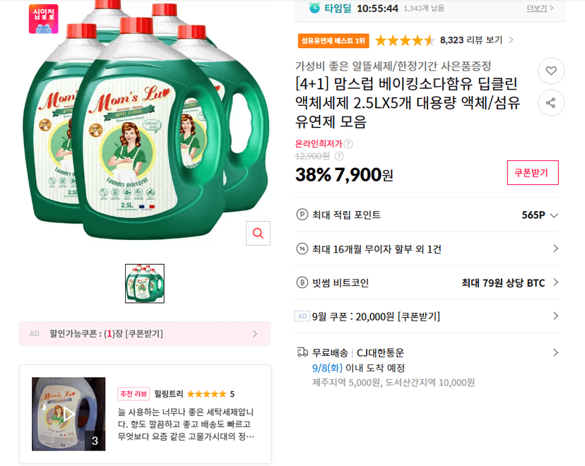This screenshot has width=585, height=466.
Task: Click the 쿠폰받기 button
Action: pyautogui.click(x=533, y=172)
